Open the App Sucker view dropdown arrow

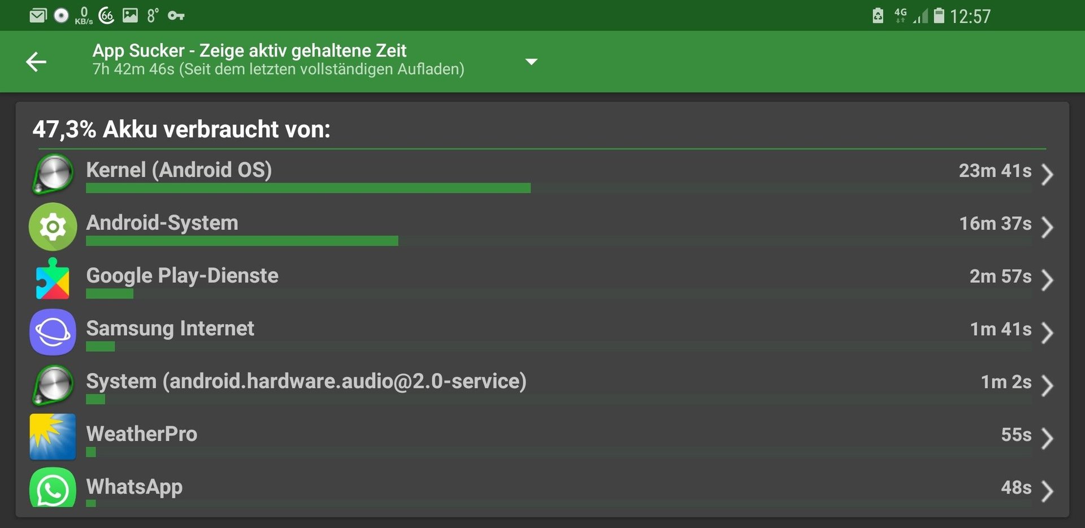[531, 62]
